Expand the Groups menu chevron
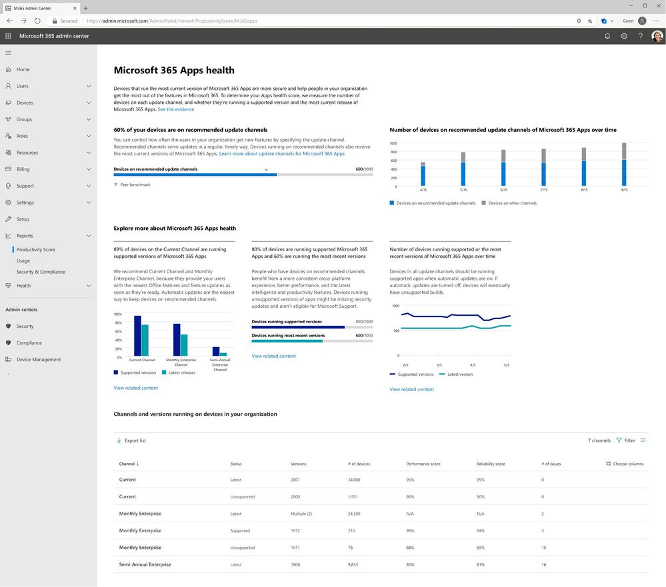This screenshot has height=587, width=666. coord(89,119)
